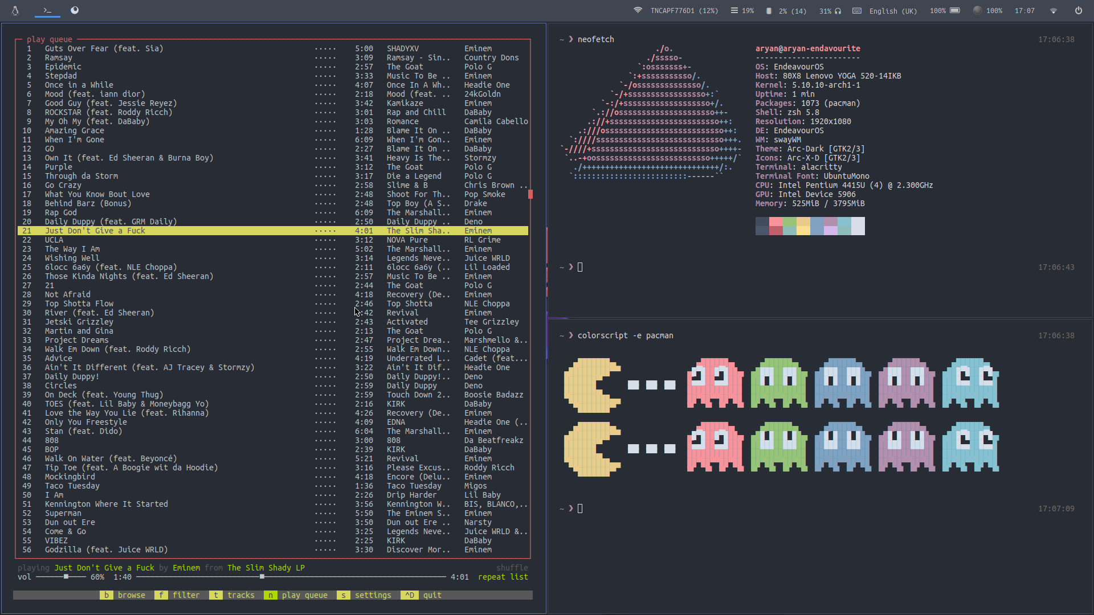The width and height of the screenshot is (1094, 615).
Task: Click the rating dots on the 'Epidemic' row
Action: (x=325, y=67)
